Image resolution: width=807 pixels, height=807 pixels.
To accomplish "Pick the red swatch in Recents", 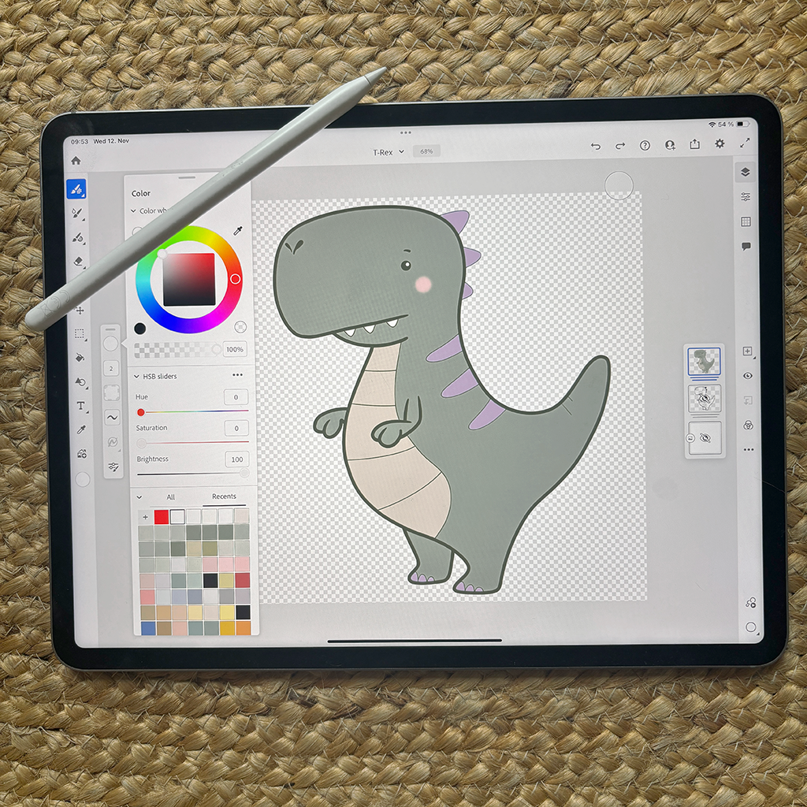I will pos(162,517).
